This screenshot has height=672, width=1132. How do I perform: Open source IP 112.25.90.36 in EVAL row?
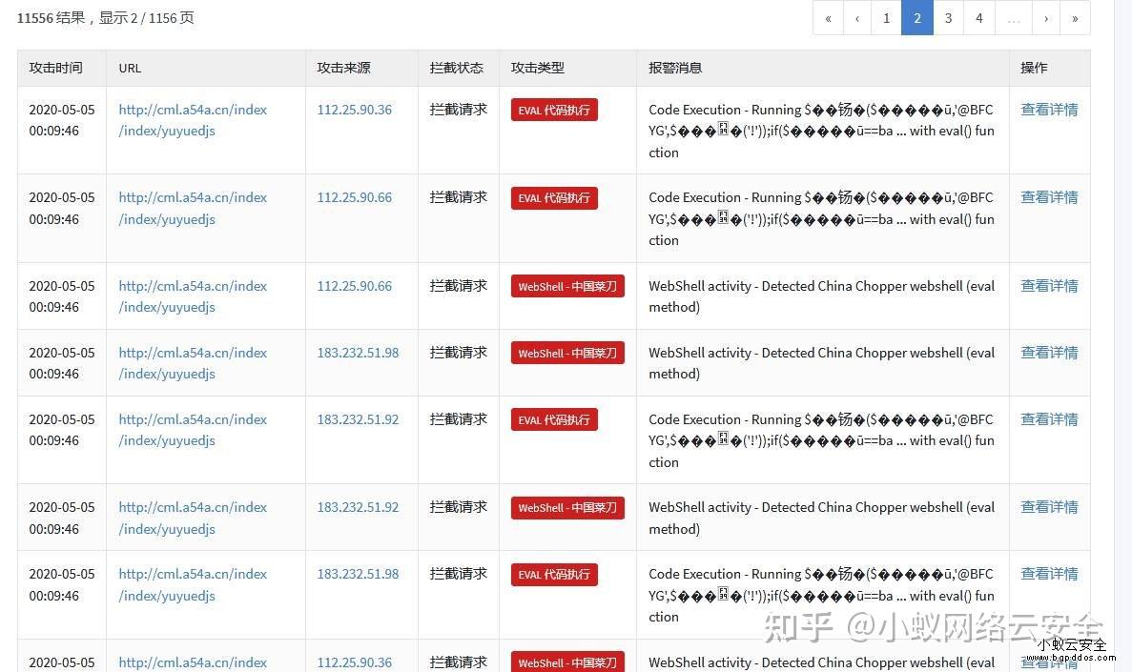coord(355,110)
